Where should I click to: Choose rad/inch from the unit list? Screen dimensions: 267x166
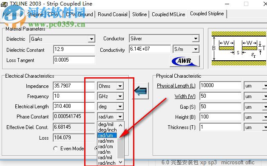point(107,163)
